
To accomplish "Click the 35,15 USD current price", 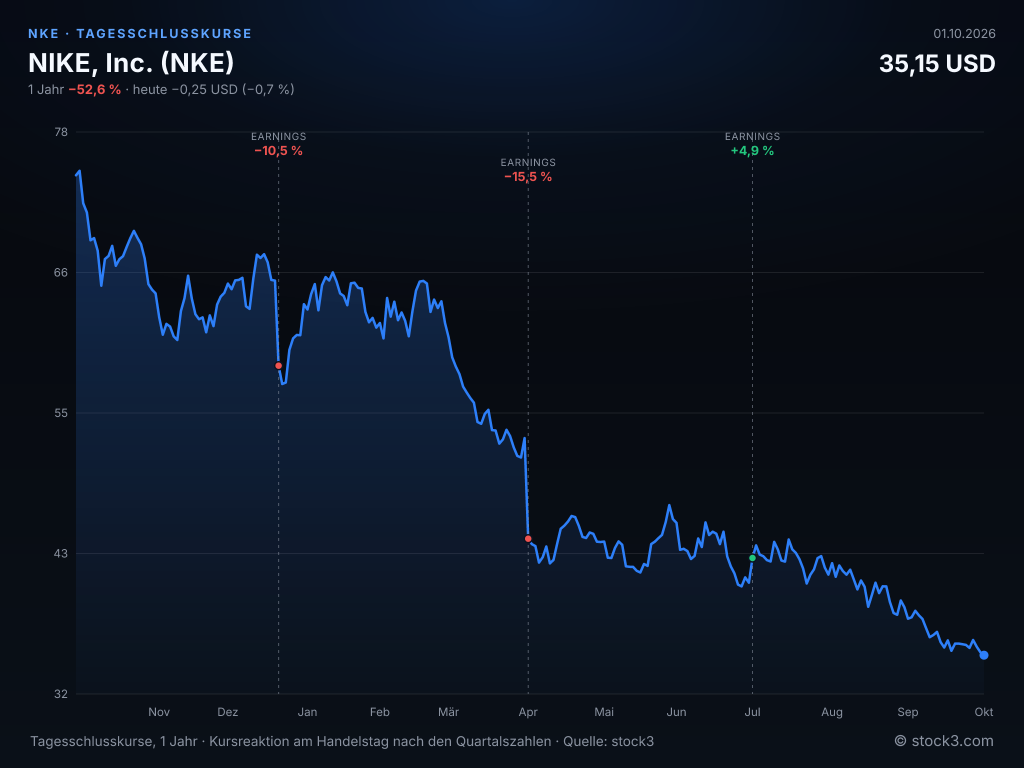I will [x=937, y=64].
